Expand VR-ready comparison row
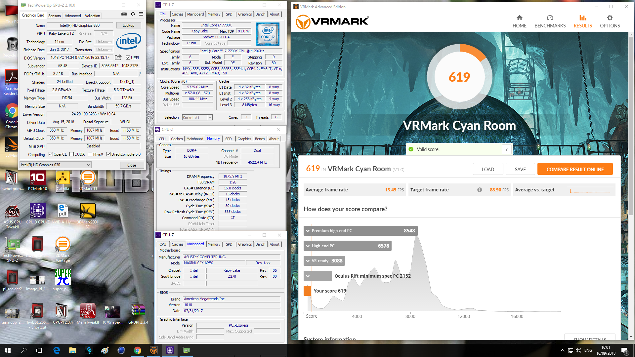The height and width of the screenshot is (357, 635). (x=324, y=261)
